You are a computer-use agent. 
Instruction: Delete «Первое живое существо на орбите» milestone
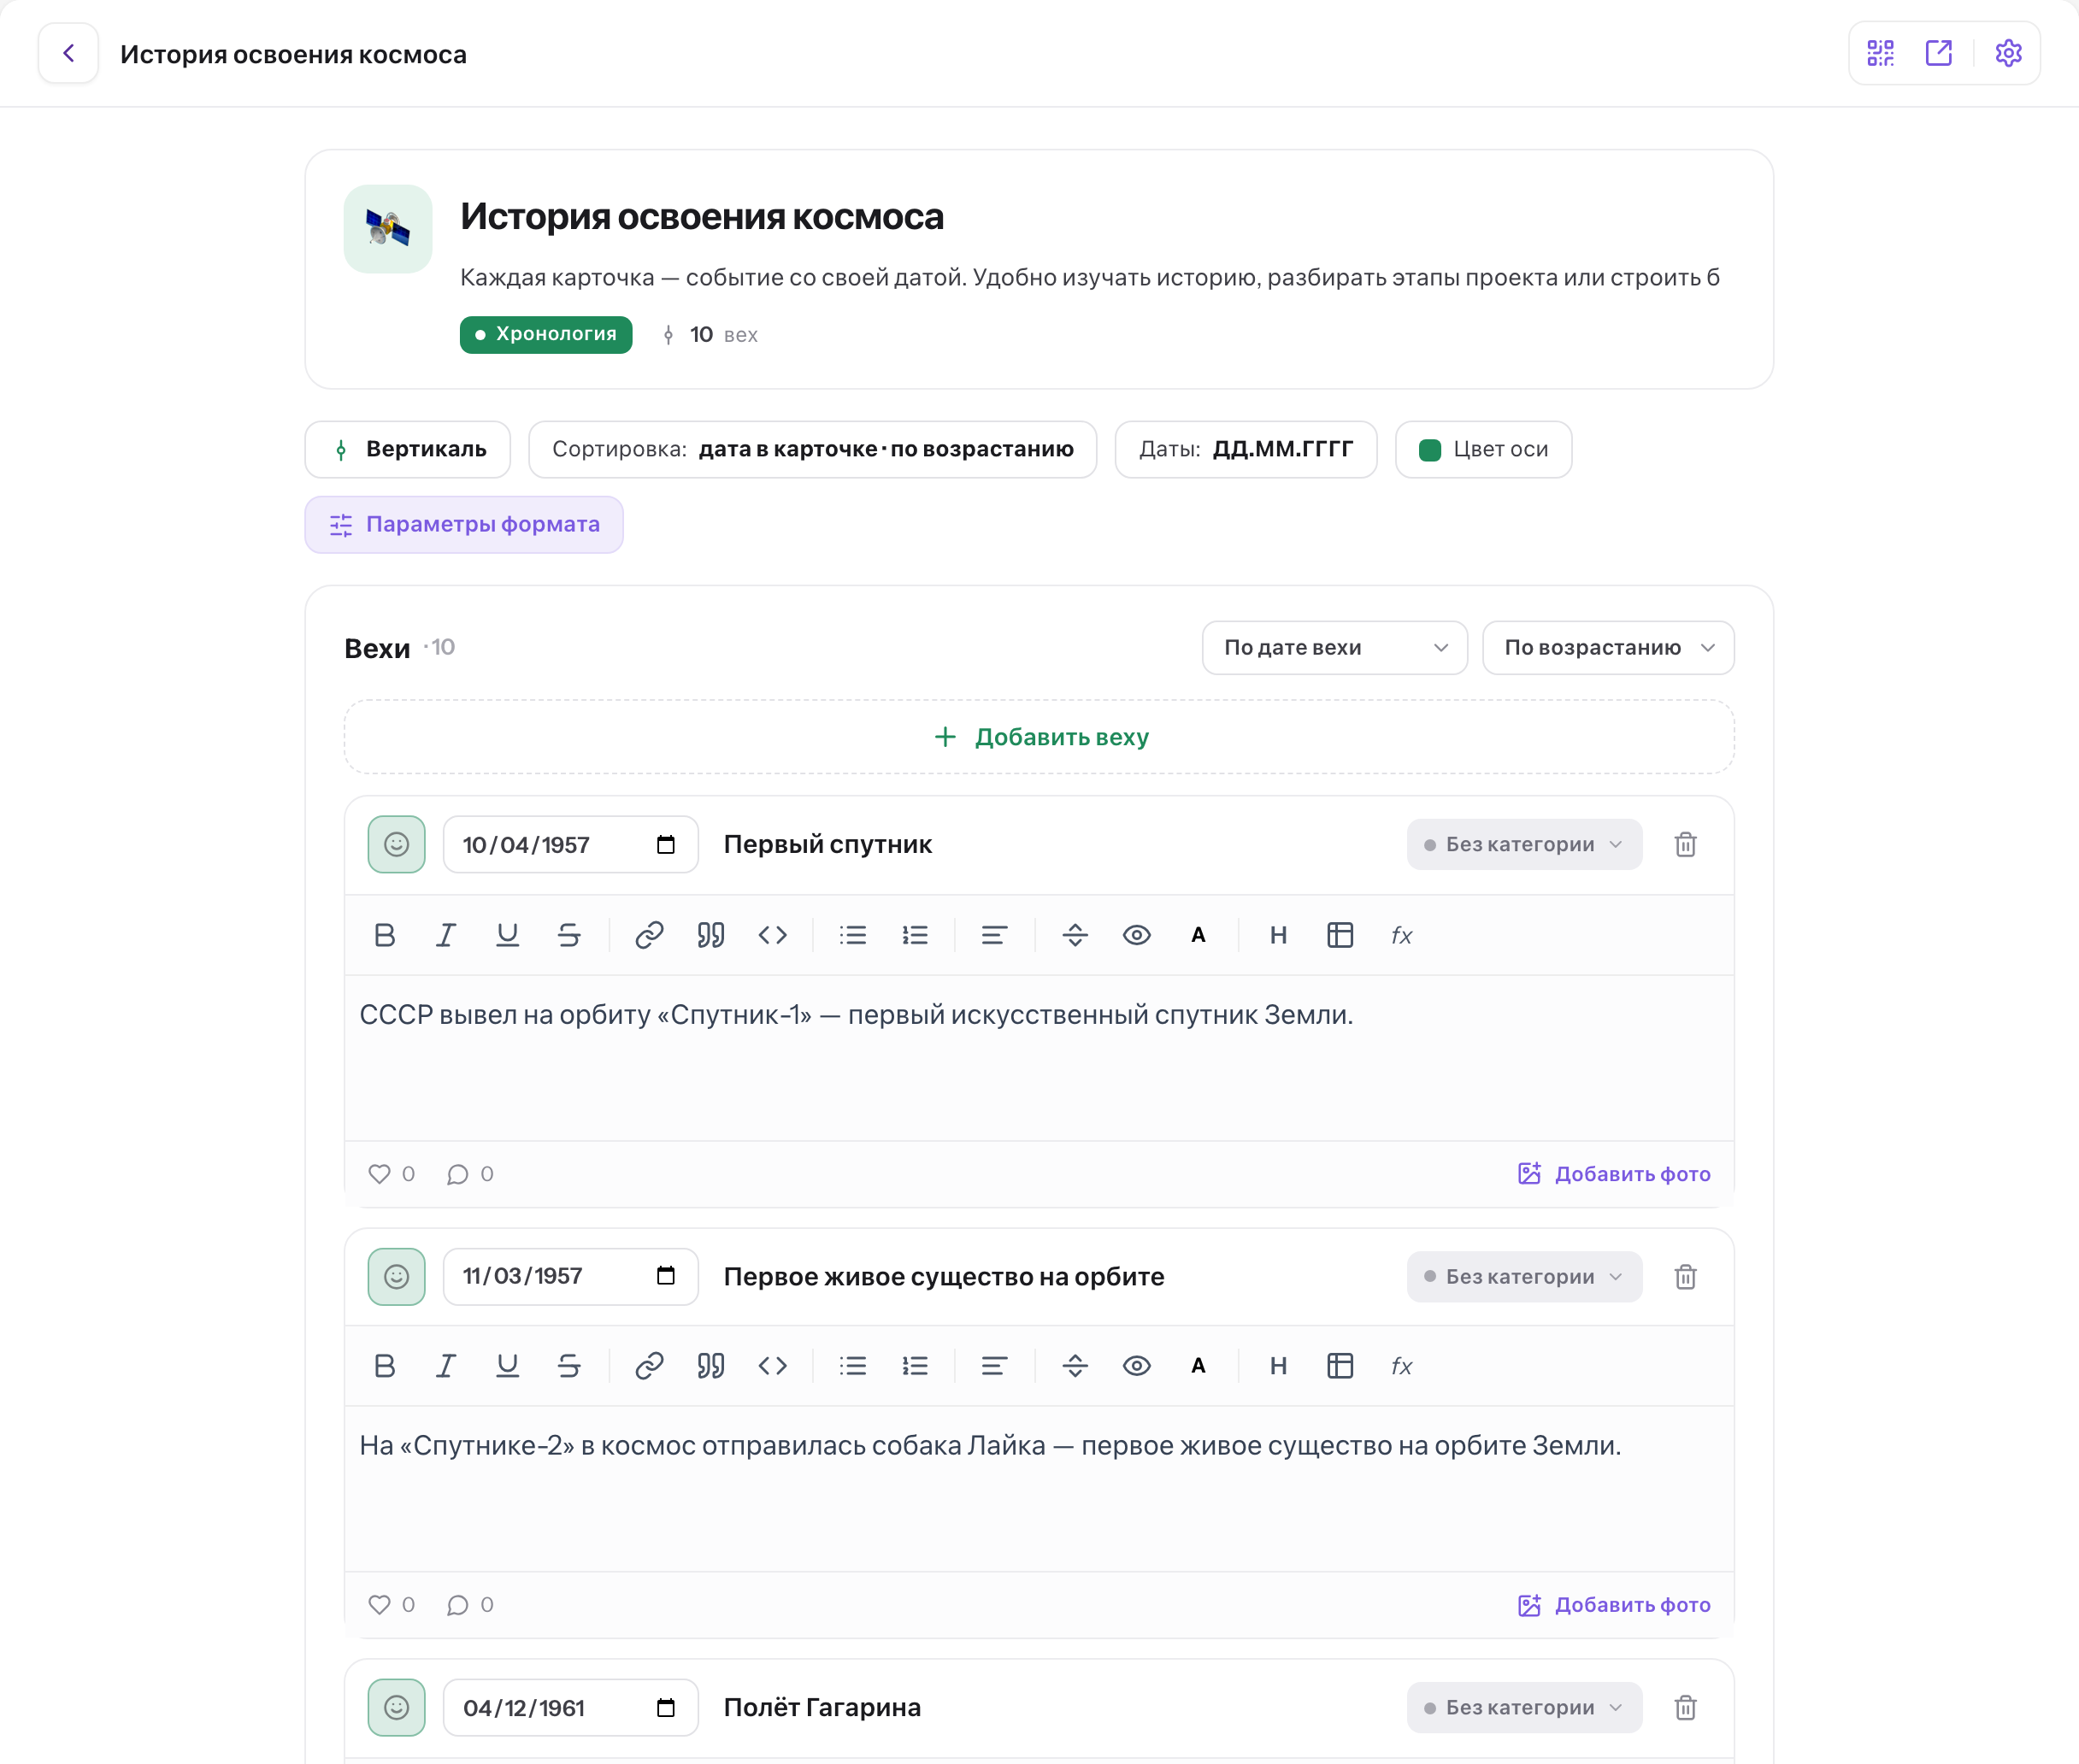pos(1685,1277)
